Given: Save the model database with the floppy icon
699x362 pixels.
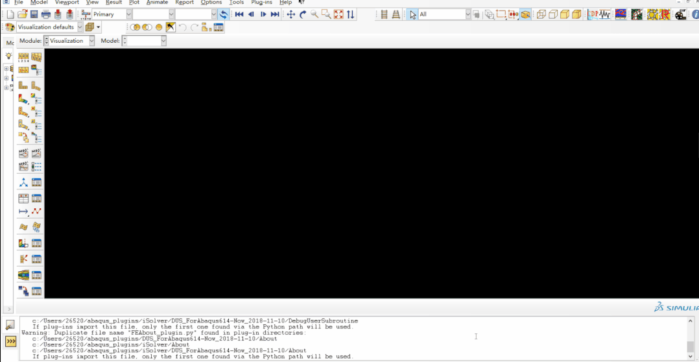Looking at the screenshot, I should tap(34, 14).
